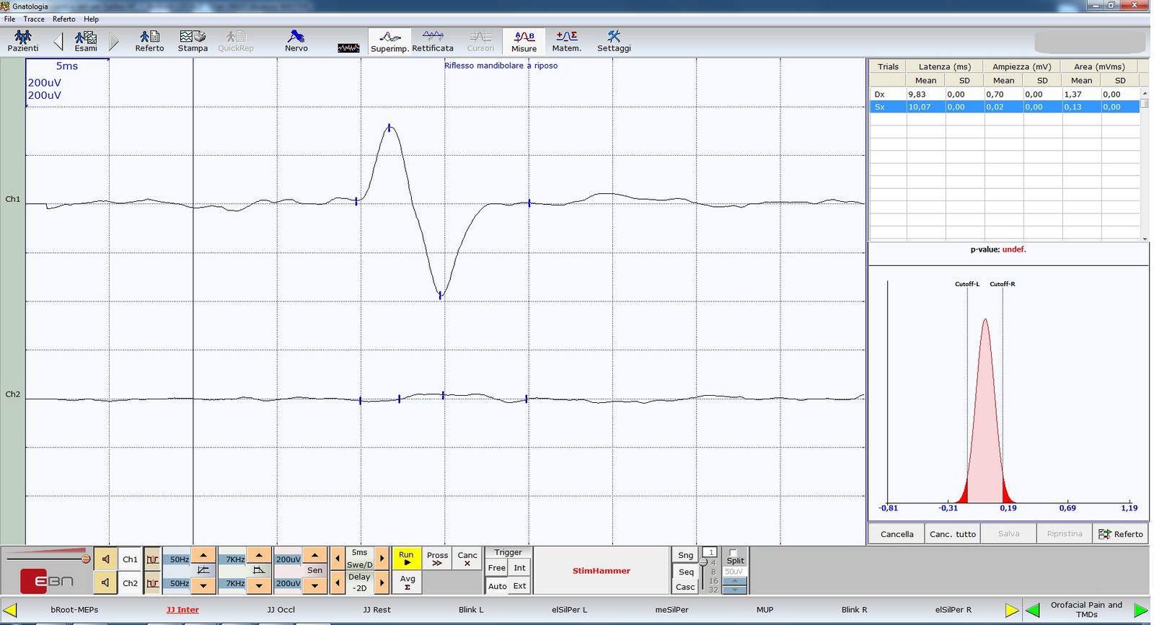Enable the Rettificata rectified view
Image resolution: width=1154 pixels, height=625 pixels.
point(433,40)
